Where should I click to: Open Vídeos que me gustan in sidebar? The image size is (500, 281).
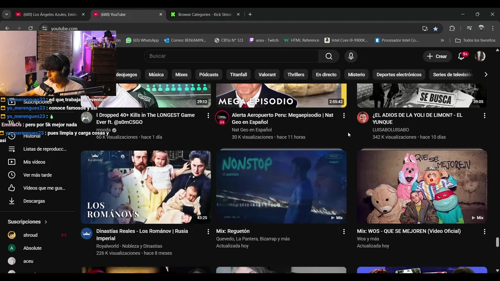click(37, 188)
